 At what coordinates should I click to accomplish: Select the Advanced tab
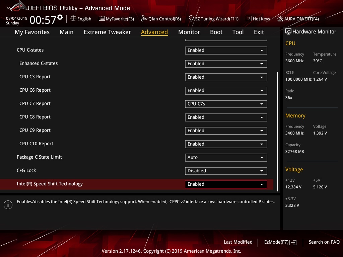pyautogui.click(x=154, y=32)
